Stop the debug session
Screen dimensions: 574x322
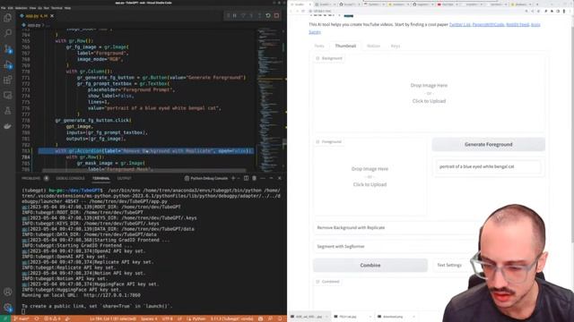pos(276,16)
